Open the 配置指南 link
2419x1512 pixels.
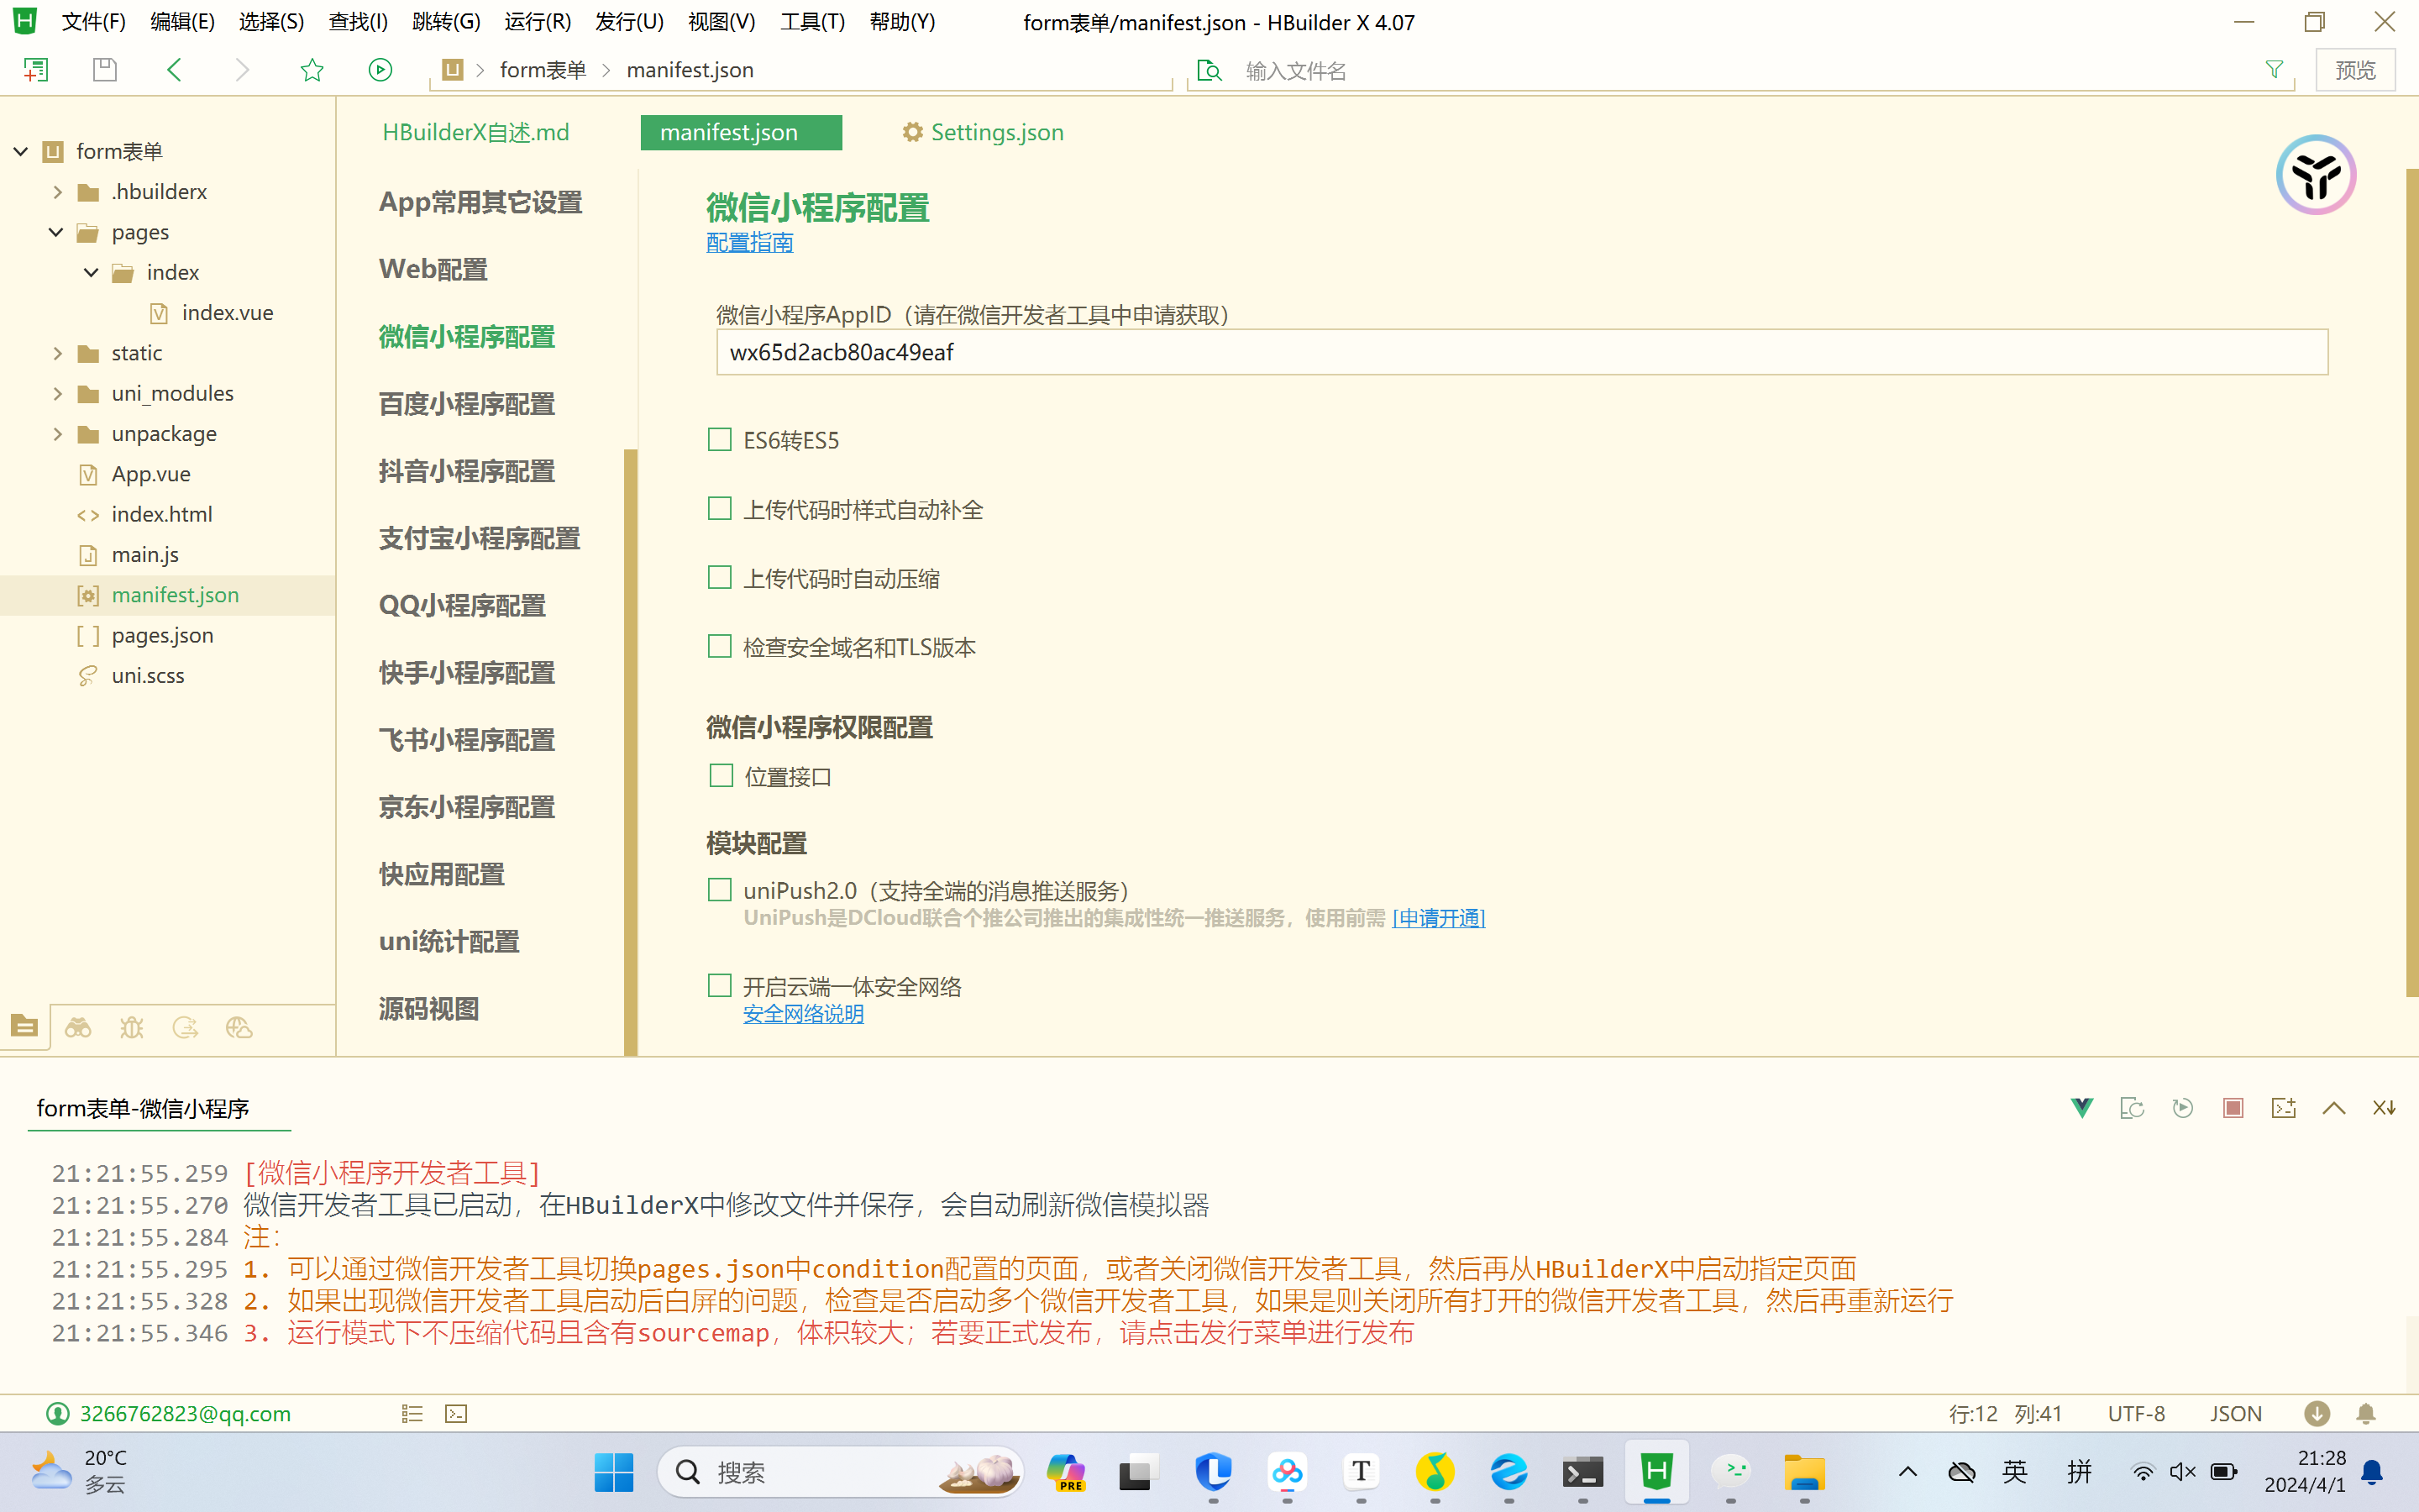click(x=750, y=243)
